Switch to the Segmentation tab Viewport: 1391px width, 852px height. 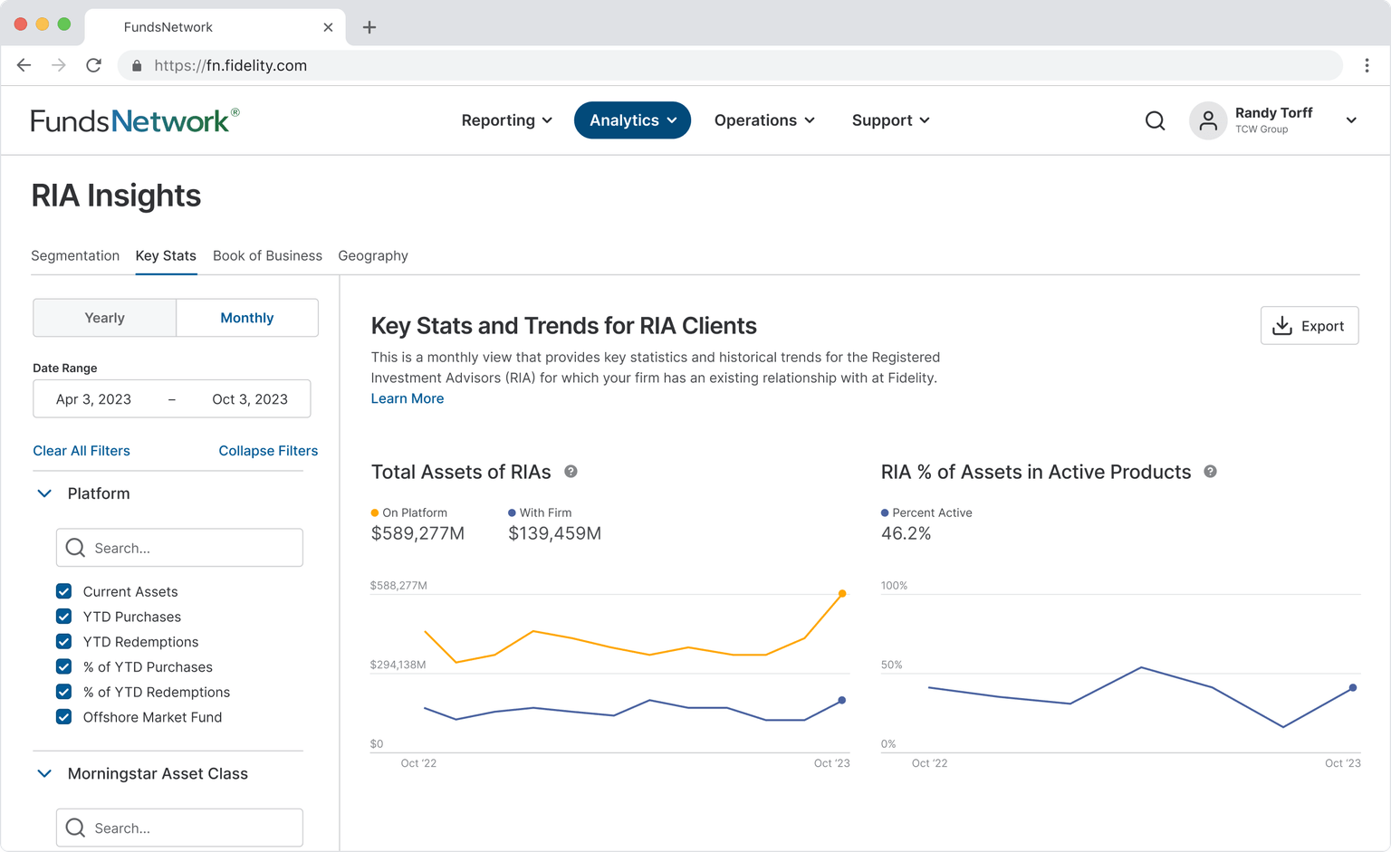[75, 256]
